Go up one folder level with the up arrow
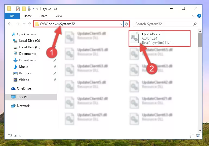The image size is (209, 146). pyautogui.click(x=30, y=24)
